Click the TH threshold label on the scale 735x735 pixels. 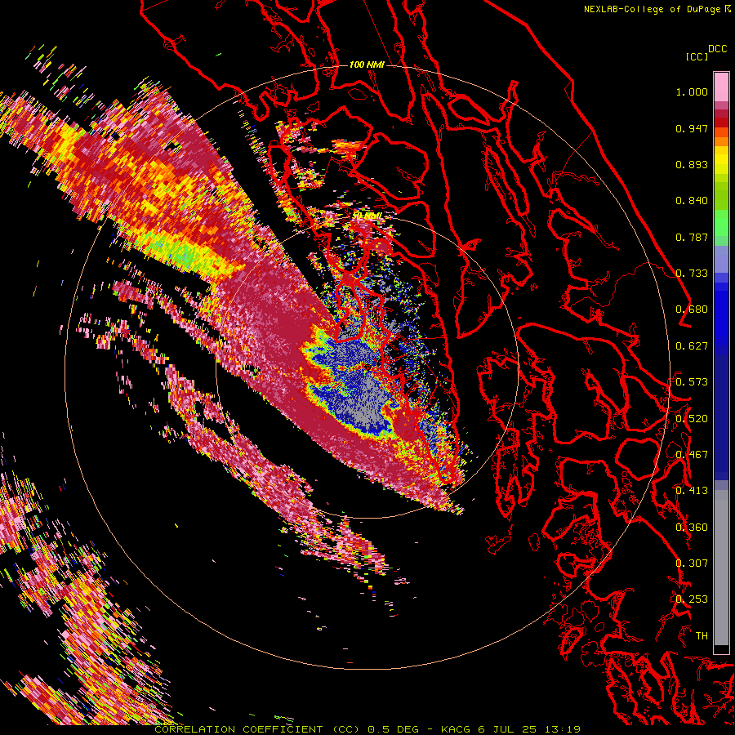click(702, 636)
